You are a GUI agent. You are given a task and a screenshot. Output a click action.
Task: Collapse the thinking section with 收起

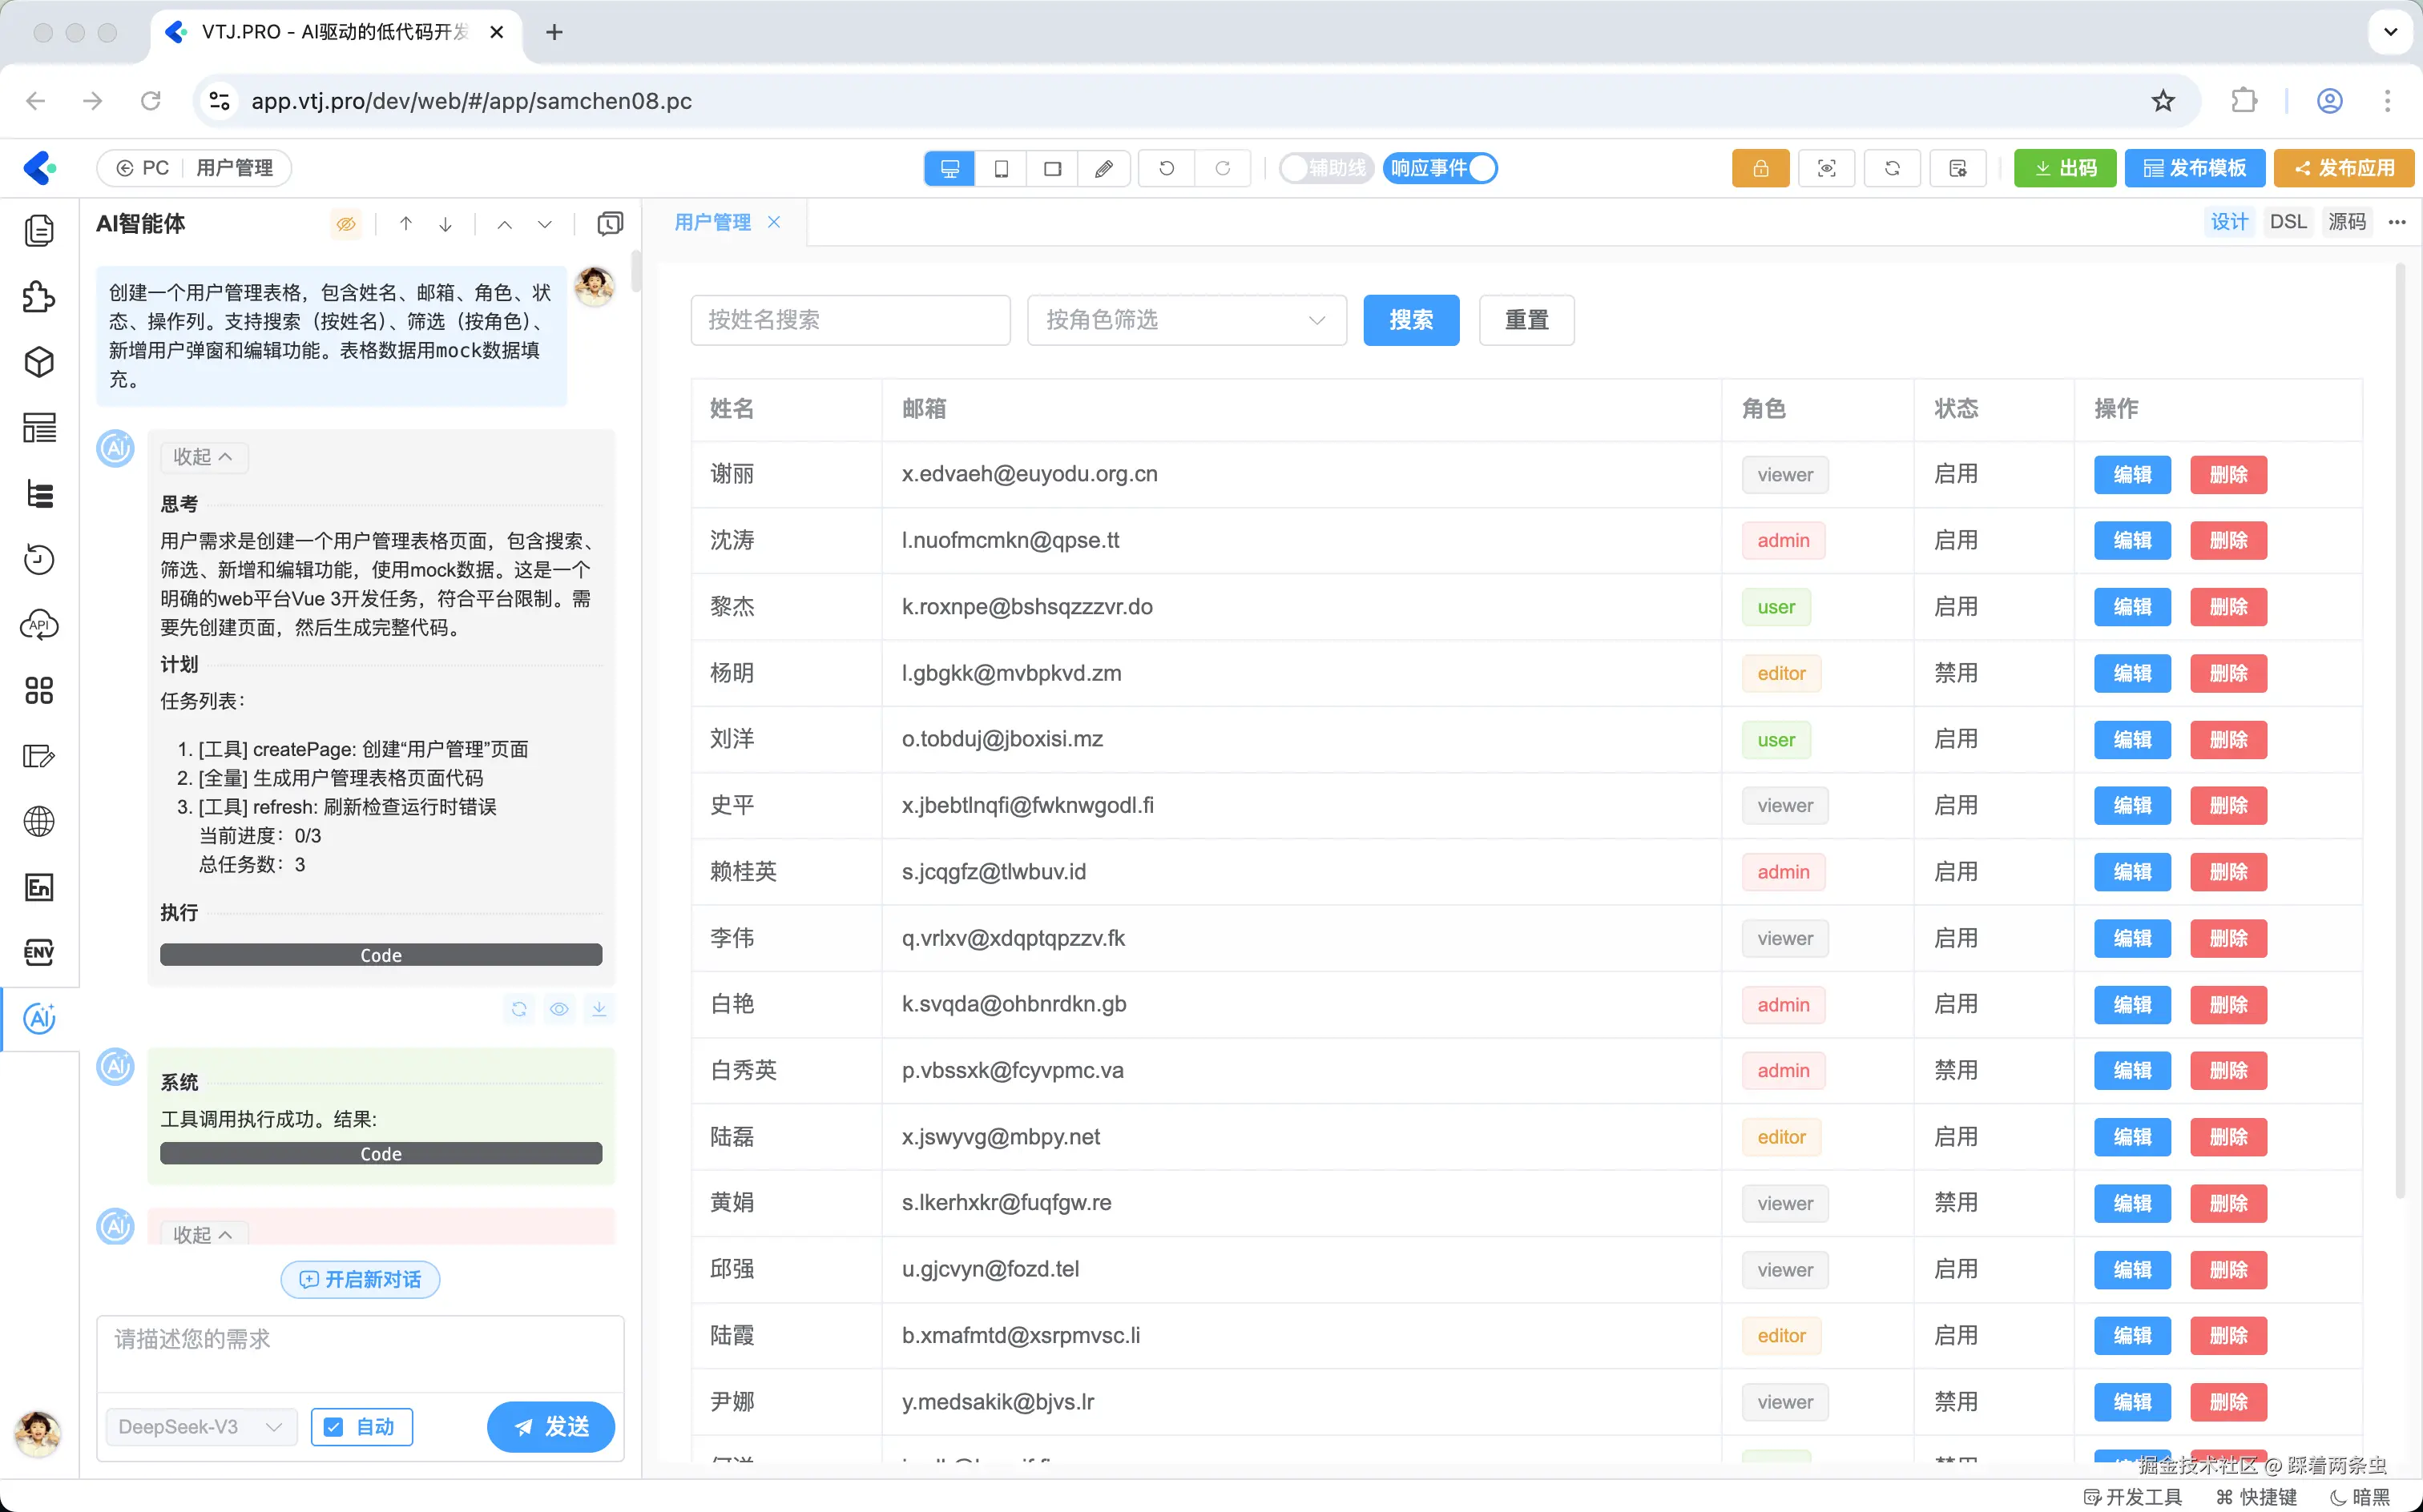click(203, 457)
